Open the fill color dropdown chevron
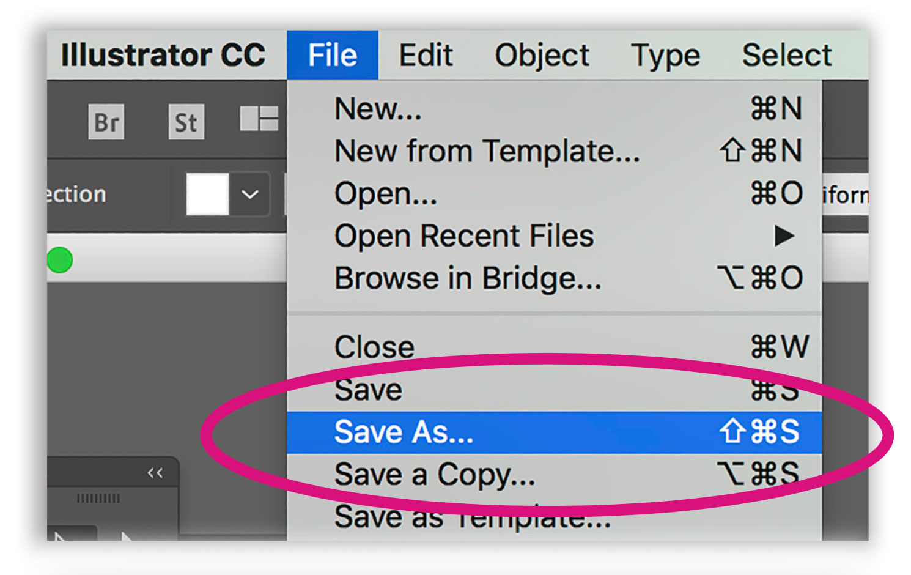The height and width of the screenshot is (575, 911). tap(249, 195)
